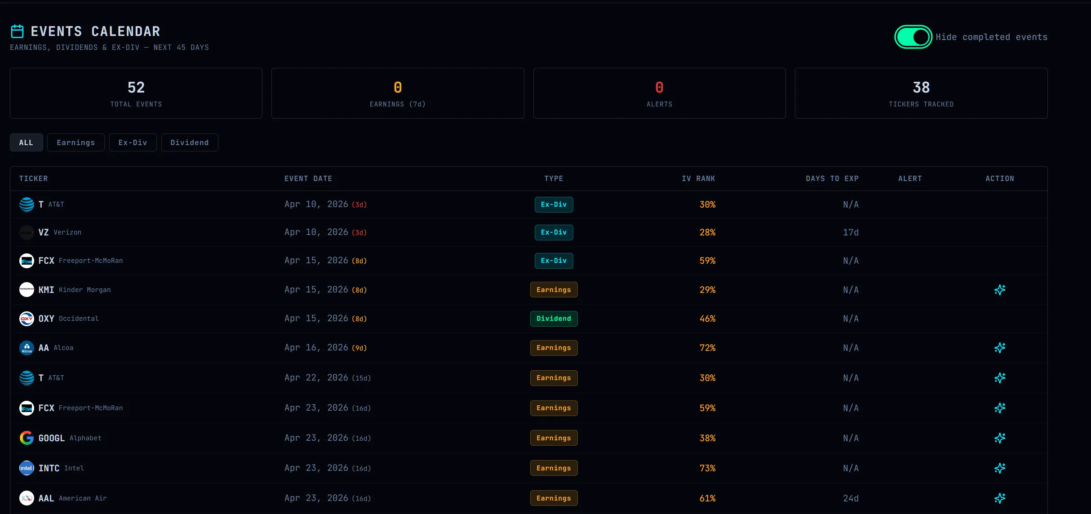Open the sparkle action for AT&T Apr 22 earnings
The width and height of the screenshot is (1091, 514).
pyautogui.click(x=1000, y=378)
